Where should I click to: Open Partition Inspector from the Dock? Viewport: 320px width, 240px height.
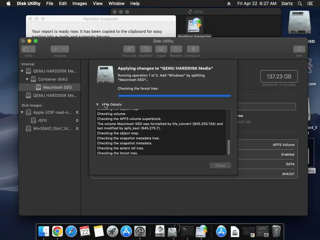pos(201,232)
